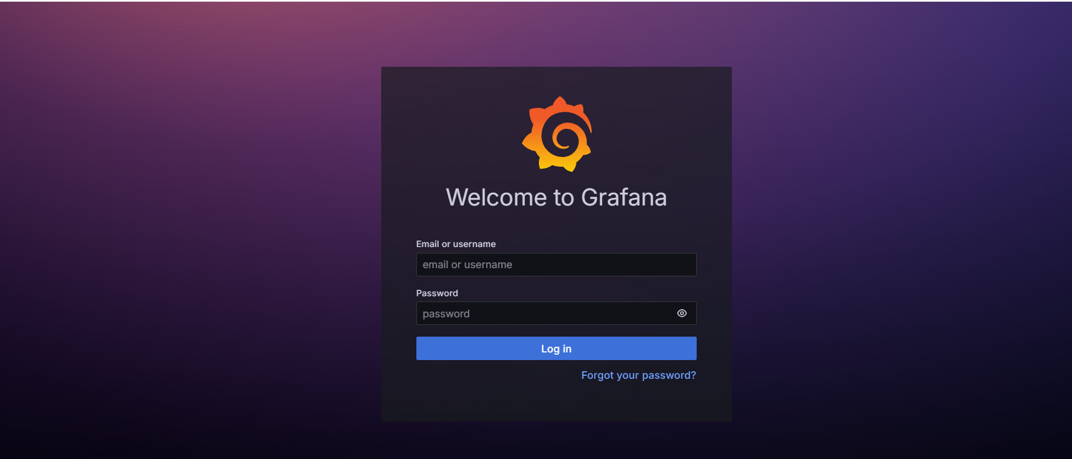The height and width of the screenshot is (459, 1072).
Task: Click the Password field label
Action: (437, 293)
